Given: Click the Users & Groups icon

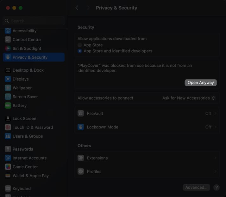Looking at the screenshot, I should click(x=8, y=136).
